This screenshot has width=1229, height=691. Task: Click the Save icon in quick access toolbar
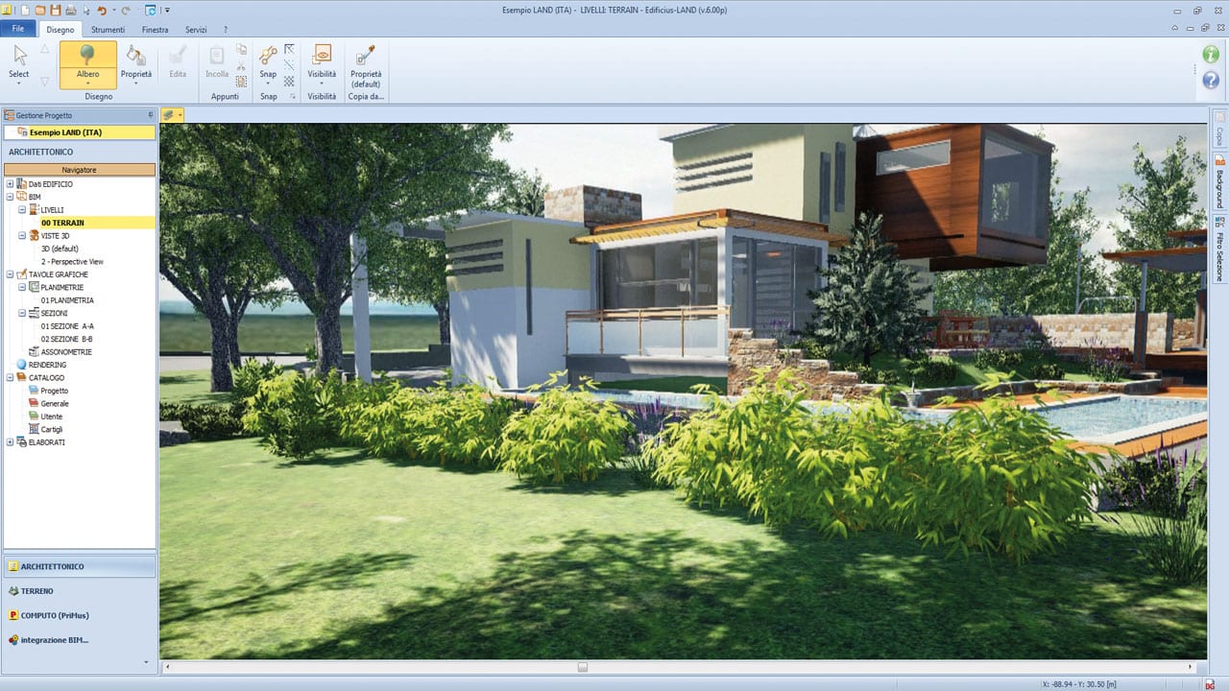[x=55, y=10]
